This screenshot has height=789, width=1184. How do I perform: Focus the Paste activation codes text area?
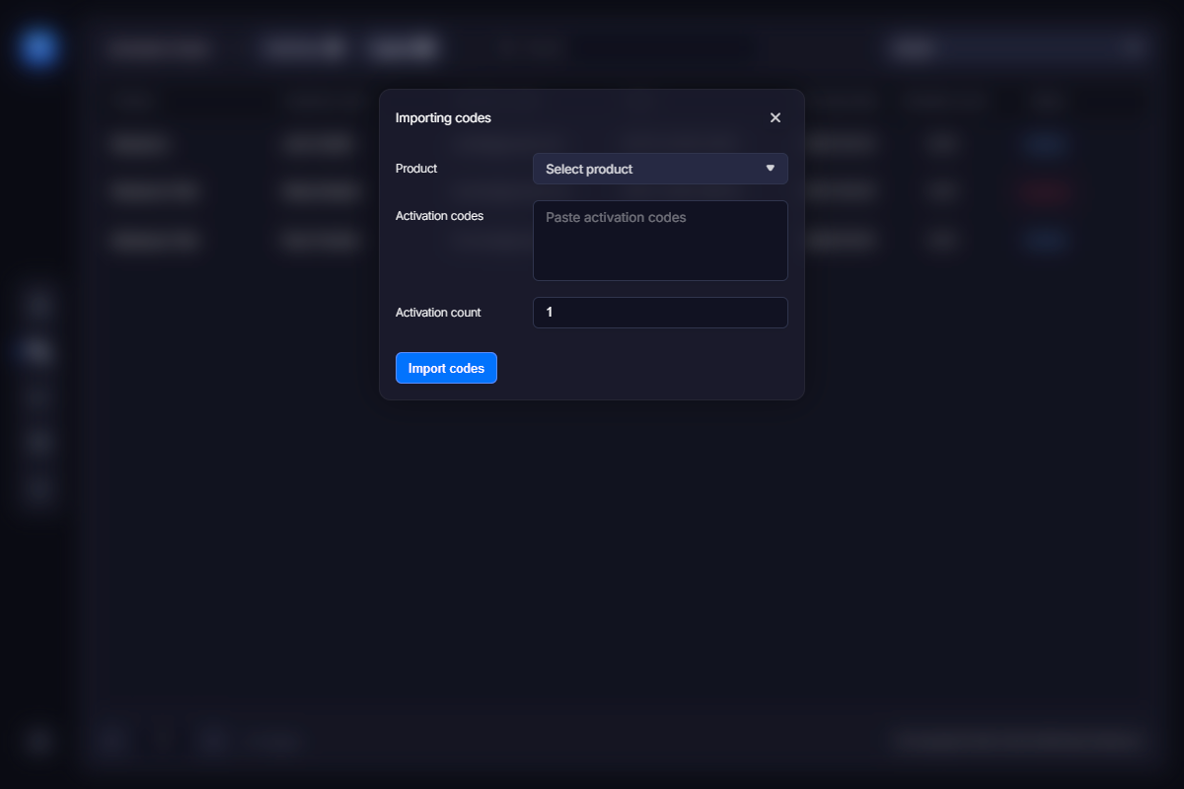(x=660, y=241)
